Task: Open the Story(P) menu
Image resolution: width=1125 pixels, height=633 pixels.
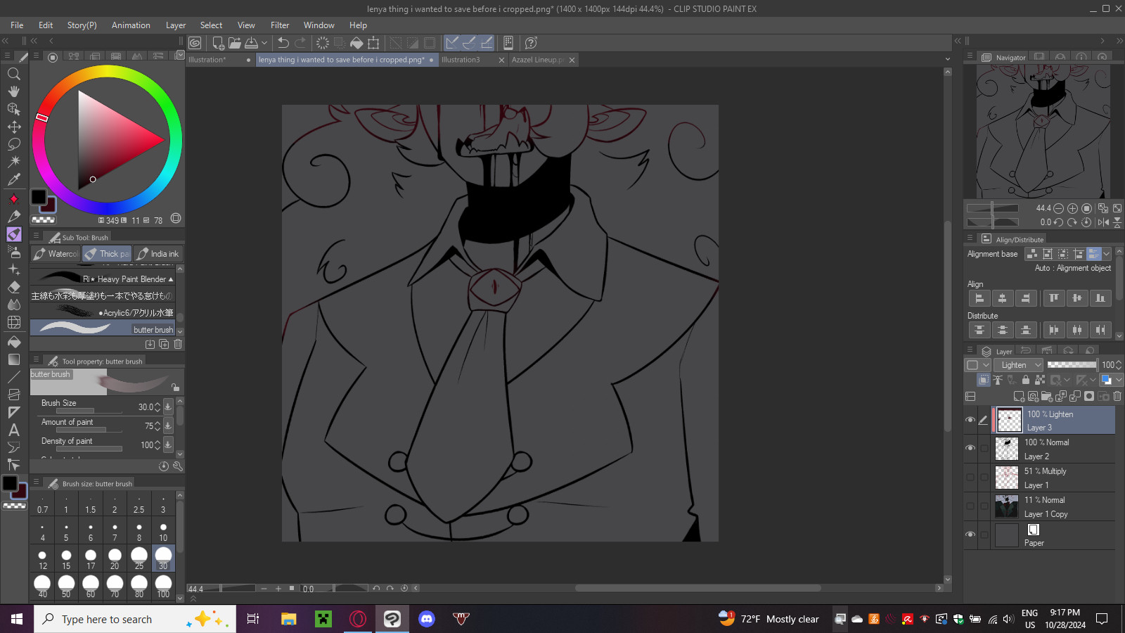Action: pos(82,25)
